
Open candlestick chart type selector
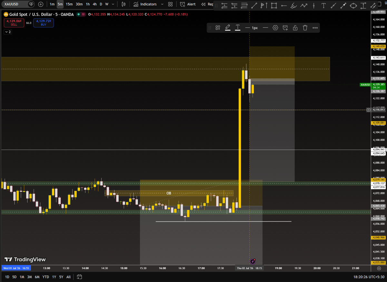coord(124,4)
